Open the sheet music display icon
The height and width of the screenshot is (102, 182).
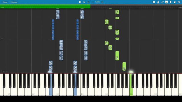166,2
